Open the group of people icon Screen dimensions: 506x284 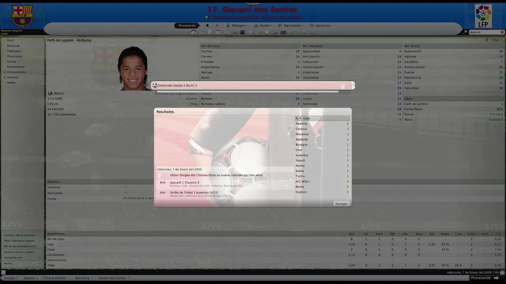tap(226, 32)
